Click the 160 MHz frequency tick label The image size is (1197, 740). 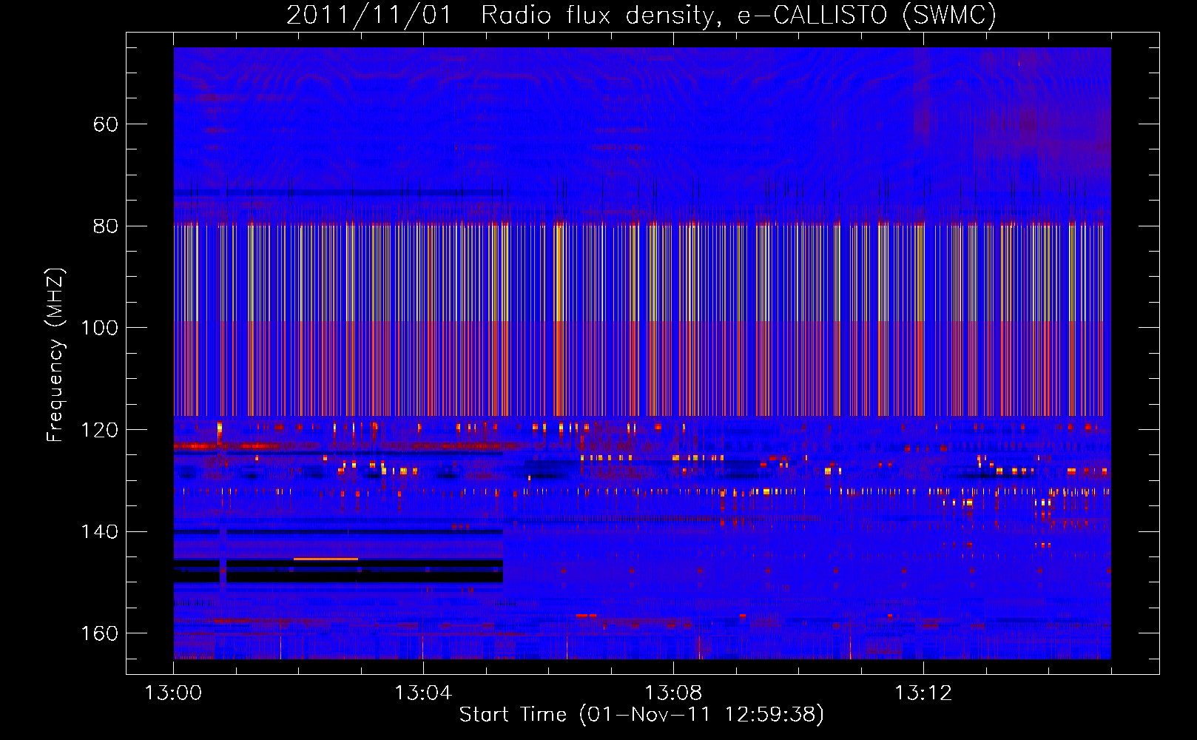[99, 633]
